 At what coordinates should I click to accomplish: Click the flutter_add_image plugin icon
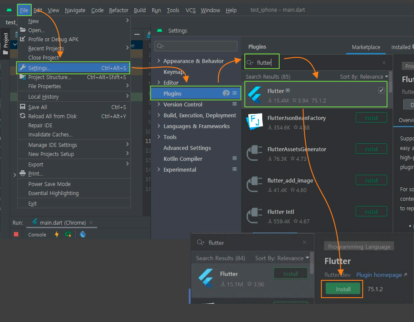254,184
